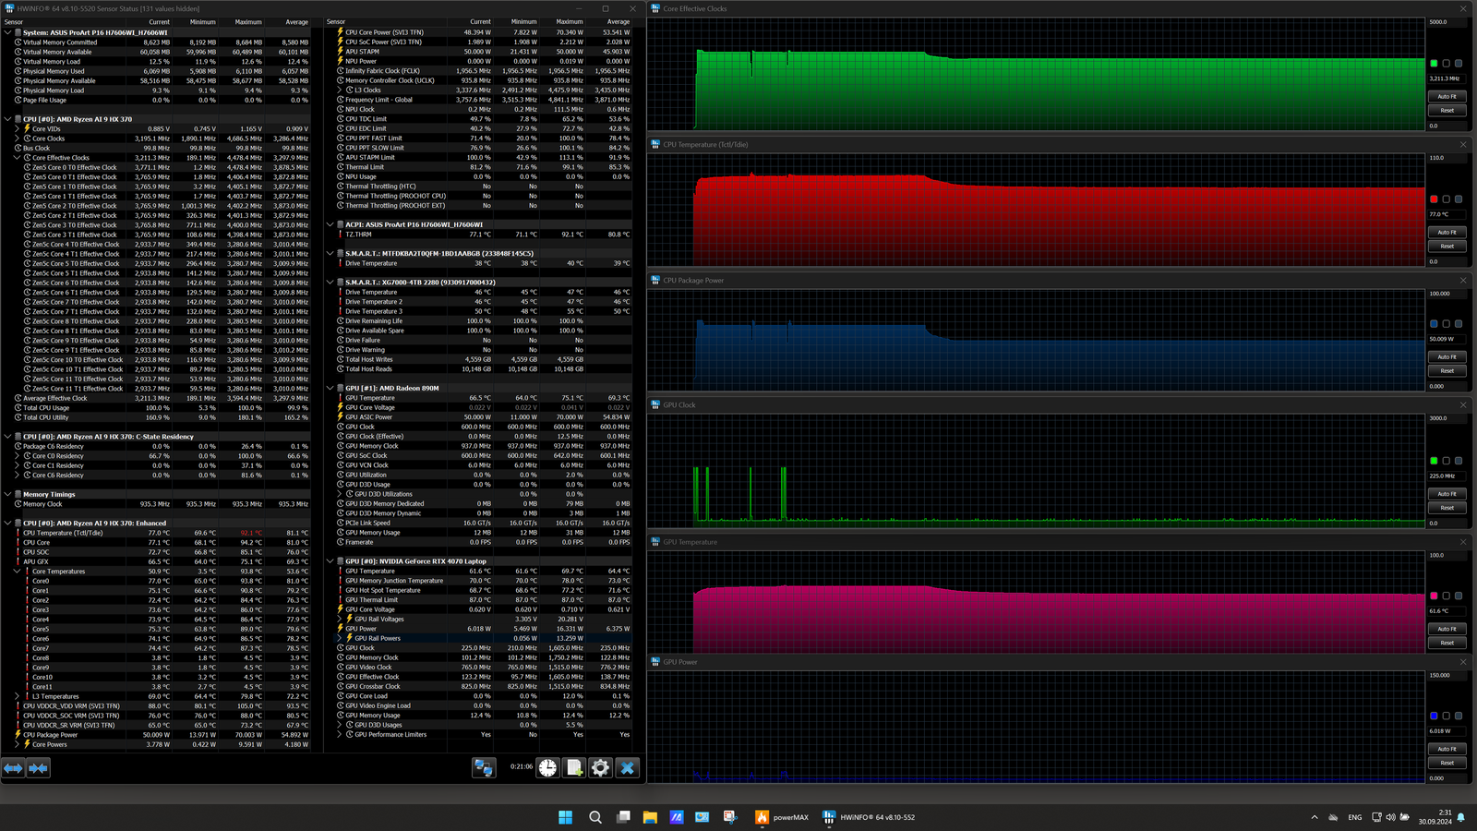The image size is (1477, 831).
Task: Toggle rightmost checkbox in GPU Clock graph
Action: pos(1459,461)
